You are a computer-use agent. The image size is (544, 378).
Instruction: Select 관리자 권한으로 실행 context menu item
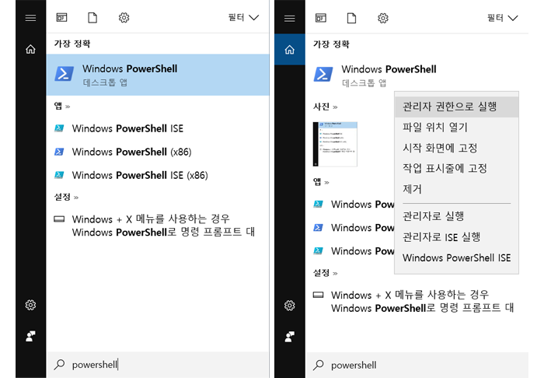[x=457, y=107]
